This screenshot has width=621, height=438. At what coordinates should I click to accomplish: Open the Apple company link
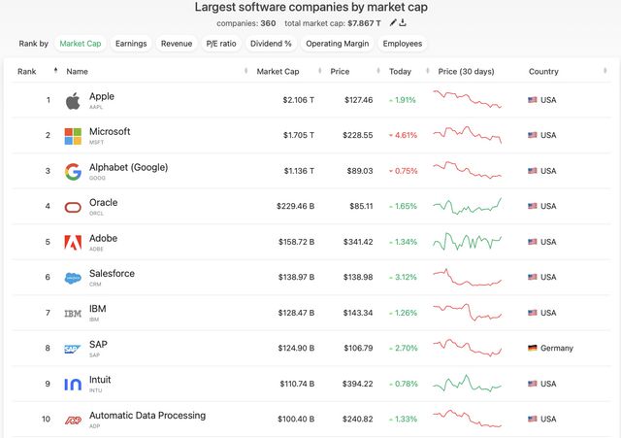coord(102,96)
